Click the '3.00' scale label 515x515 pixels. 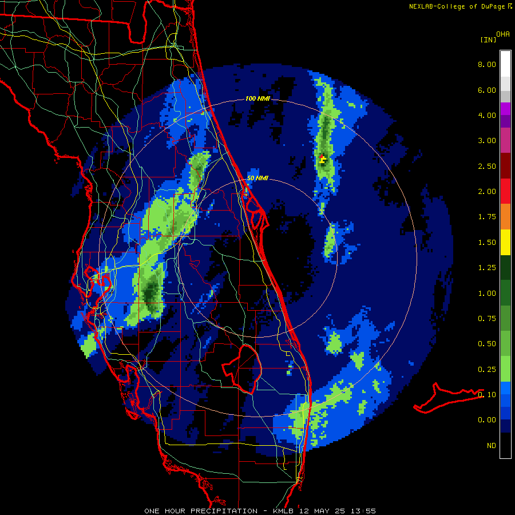point(487,141)
